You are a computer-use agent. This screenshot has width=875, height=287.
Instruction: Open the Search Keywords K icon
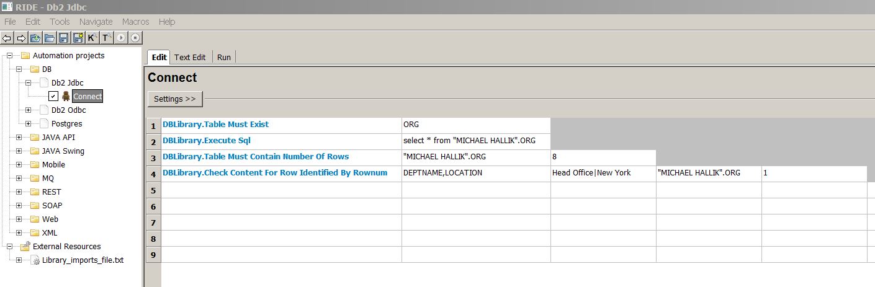(92, 38)
